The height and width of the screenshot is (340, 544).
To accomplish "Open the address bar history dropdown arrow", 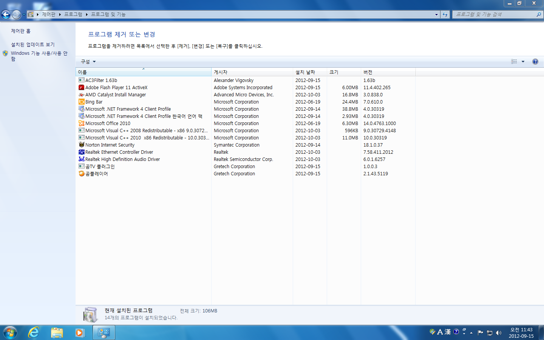I will (x=436, y=14).
